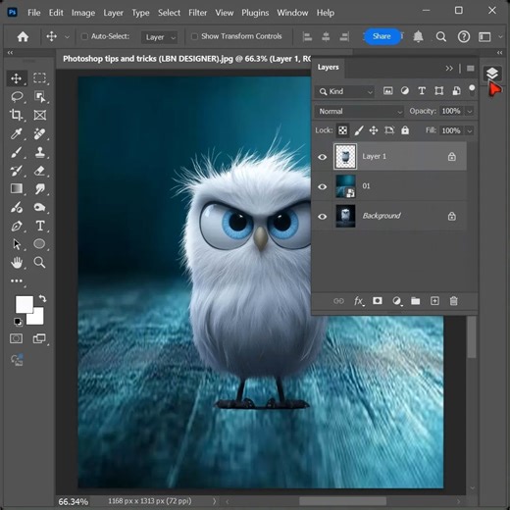Open the Auto-Select Layer dropdown

[x=160, y=37]
